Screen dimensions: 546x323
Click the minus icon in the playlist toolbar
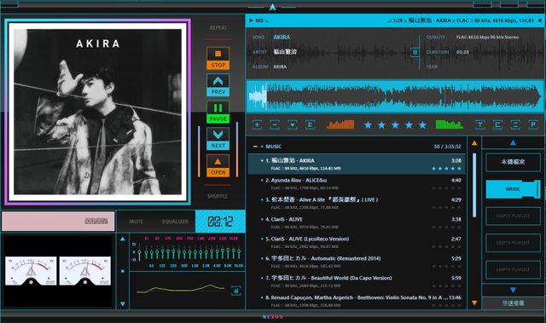[x=275, y=124]
